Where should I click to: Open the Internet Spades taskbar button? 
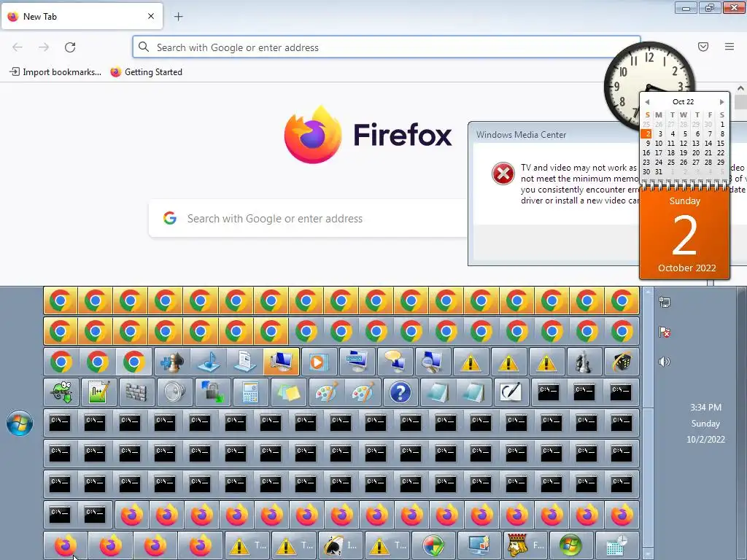[340, 545]
